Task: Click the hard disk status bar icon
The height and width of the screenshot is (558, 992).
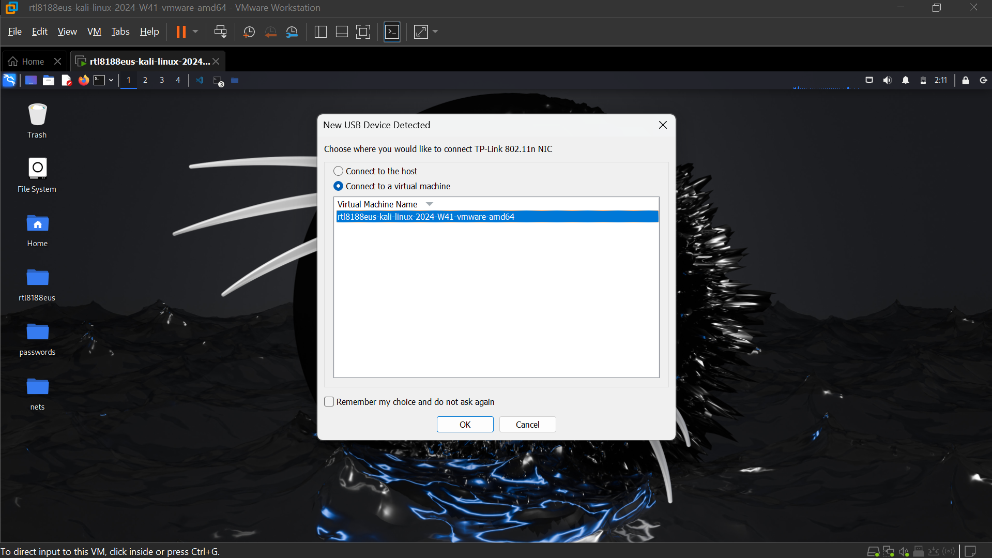Action: (873, 551)
